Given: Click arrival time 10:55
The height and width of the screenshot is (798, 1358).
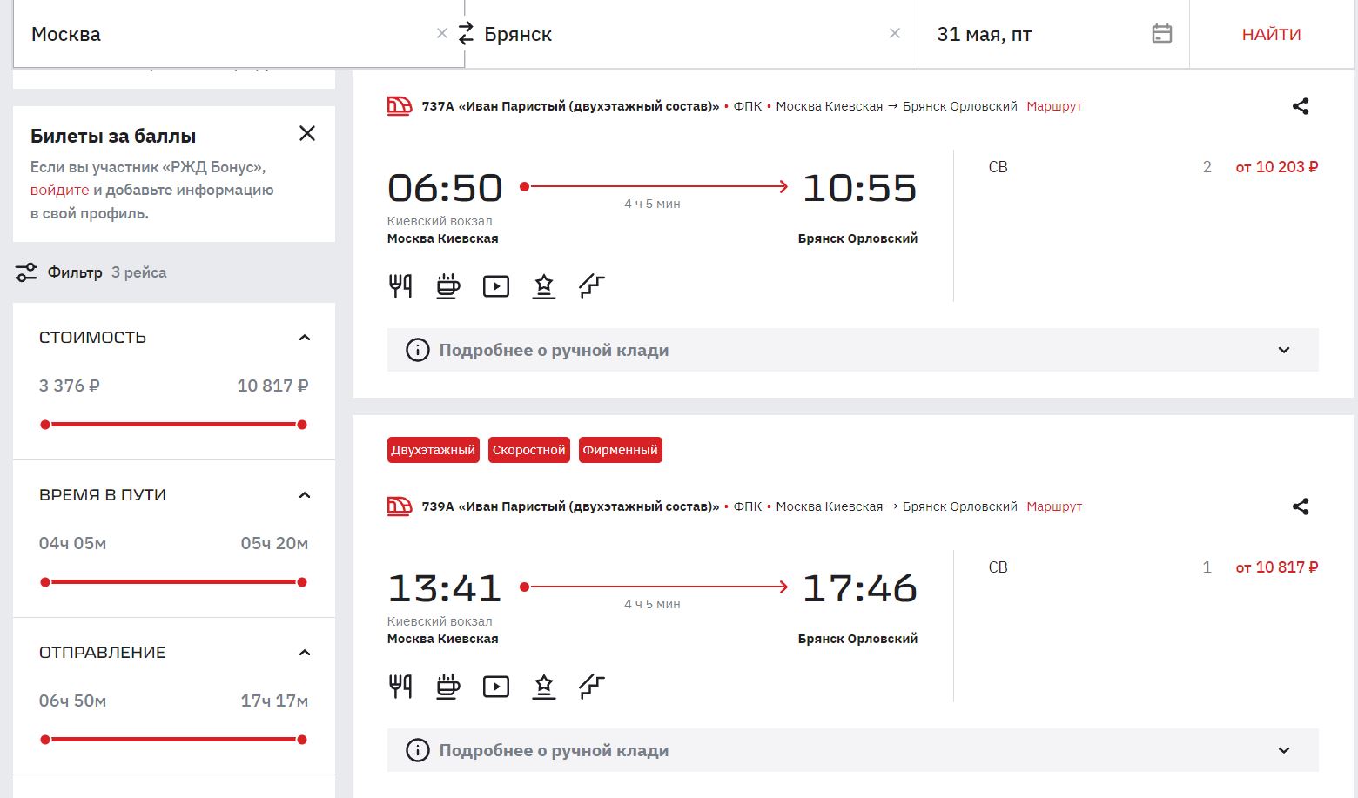Looking at the screenshot, I should point(859,188).
